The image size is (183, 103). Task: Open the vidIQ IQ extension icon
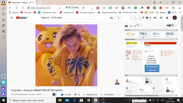pyautogui.click(x=129, y=8)
